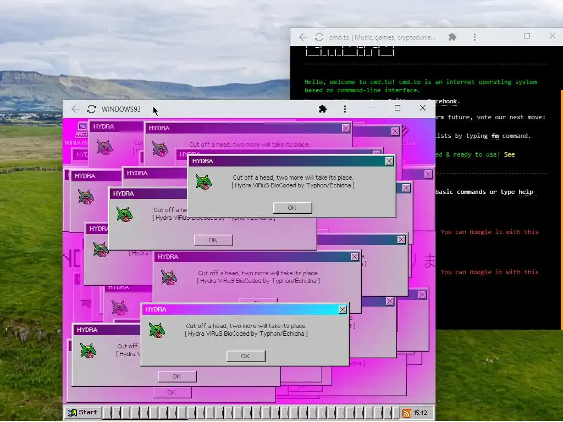
Task: Minimize the cmd.to window
Action: pyautogui.click(x=502, y=36)
